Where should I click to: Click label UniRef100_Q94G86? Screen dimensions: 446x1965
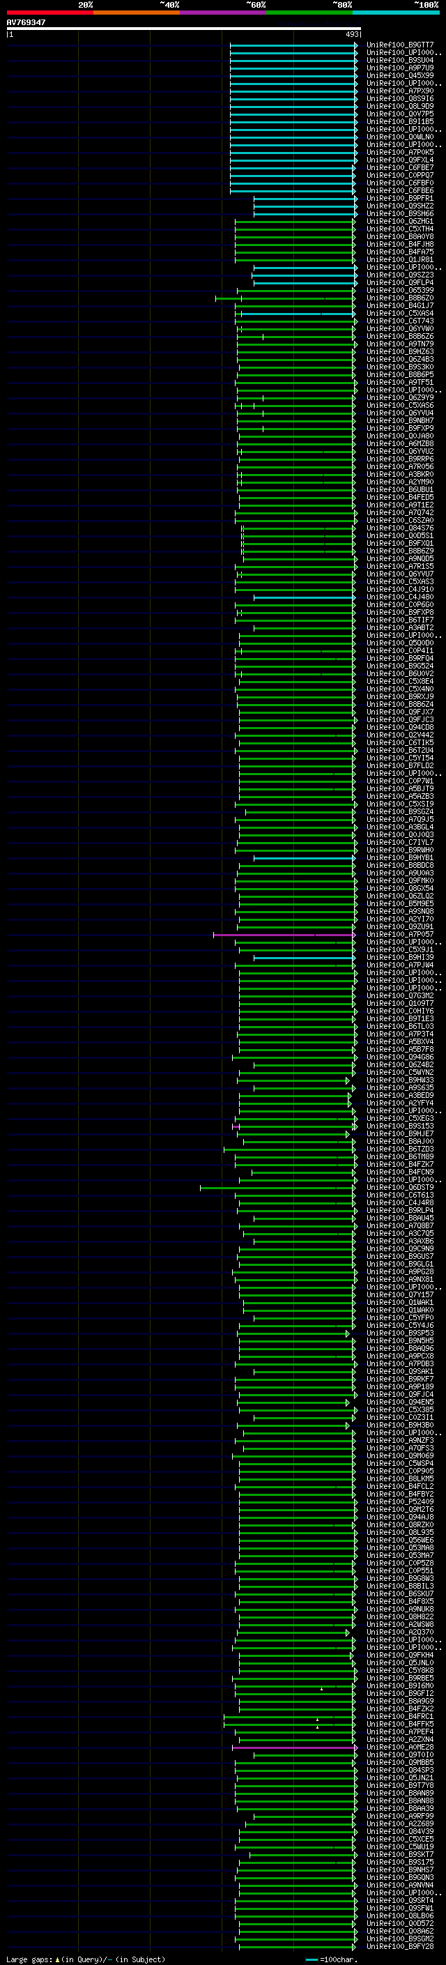[x=399, y=1057]
